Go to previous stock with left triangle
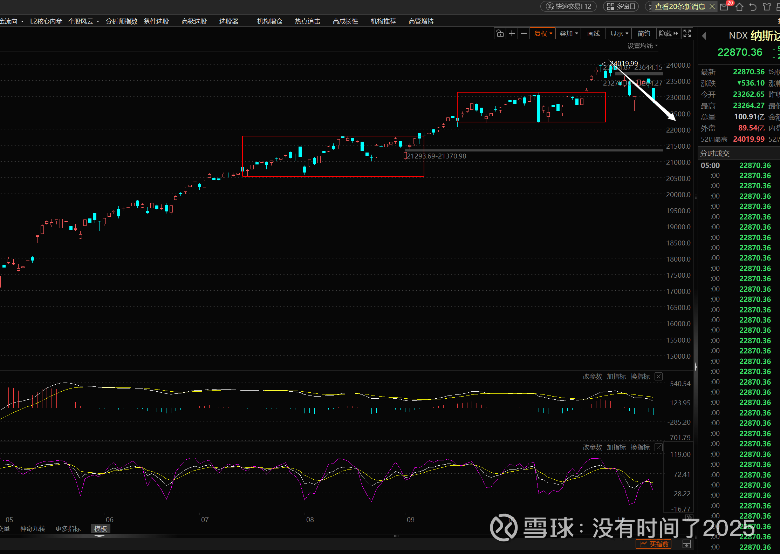 704,36
